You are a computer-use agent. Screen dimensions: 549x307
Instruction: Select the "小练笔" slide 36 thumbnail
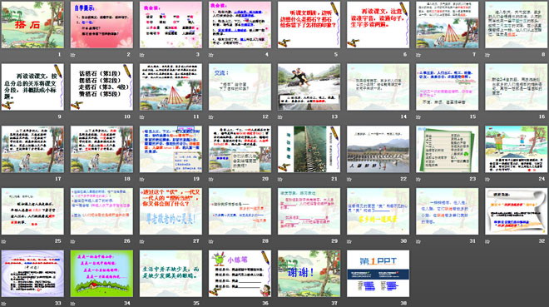pos(240,274)
